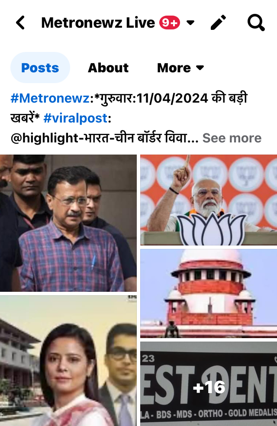This screenshot has height=426, width=277.
Task: Expand post text with See more
Action: (x=232, y=138)
